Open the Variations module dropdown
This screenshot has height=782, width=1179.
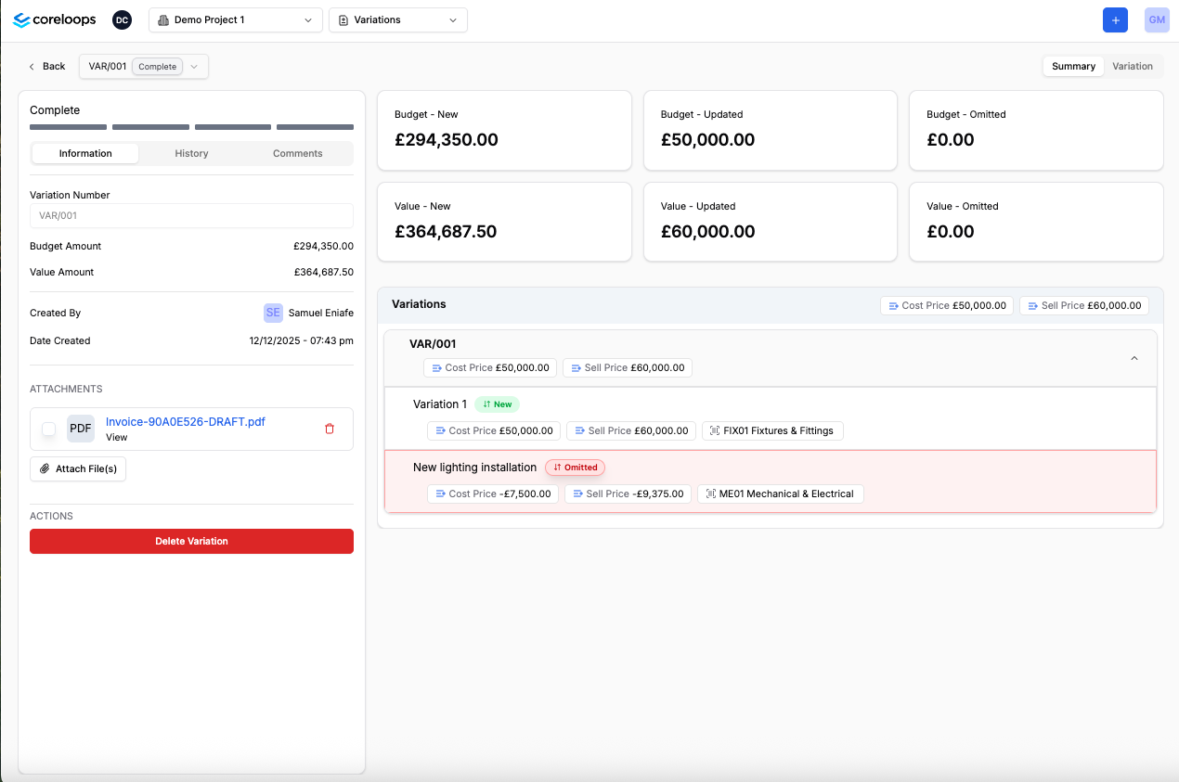[x=397, y=19]
